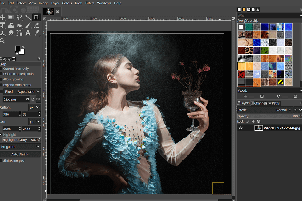Select the Free Select lasso tool
Screen dimensions: 302x201
point(19,17)
